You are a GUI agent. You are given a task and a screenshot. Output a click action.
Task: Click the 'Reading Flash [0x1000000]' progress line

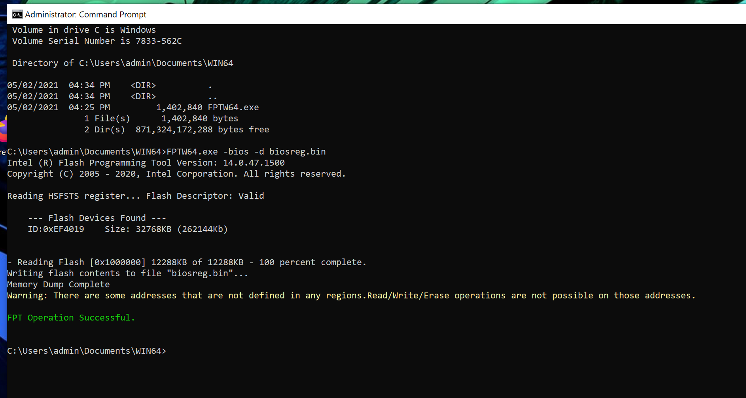187,262
